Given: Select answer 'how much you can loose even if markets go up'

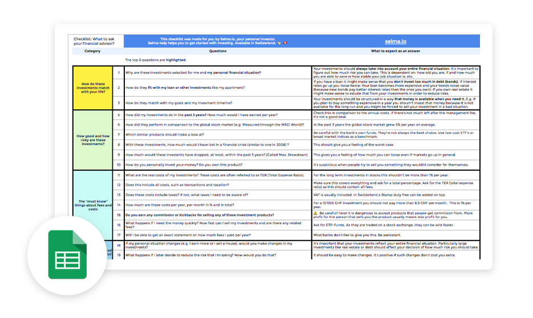Looking at the screenshot, I should coord(396,155).
